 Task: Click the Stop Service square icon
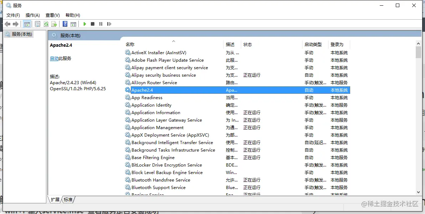[x=92, y=24]
